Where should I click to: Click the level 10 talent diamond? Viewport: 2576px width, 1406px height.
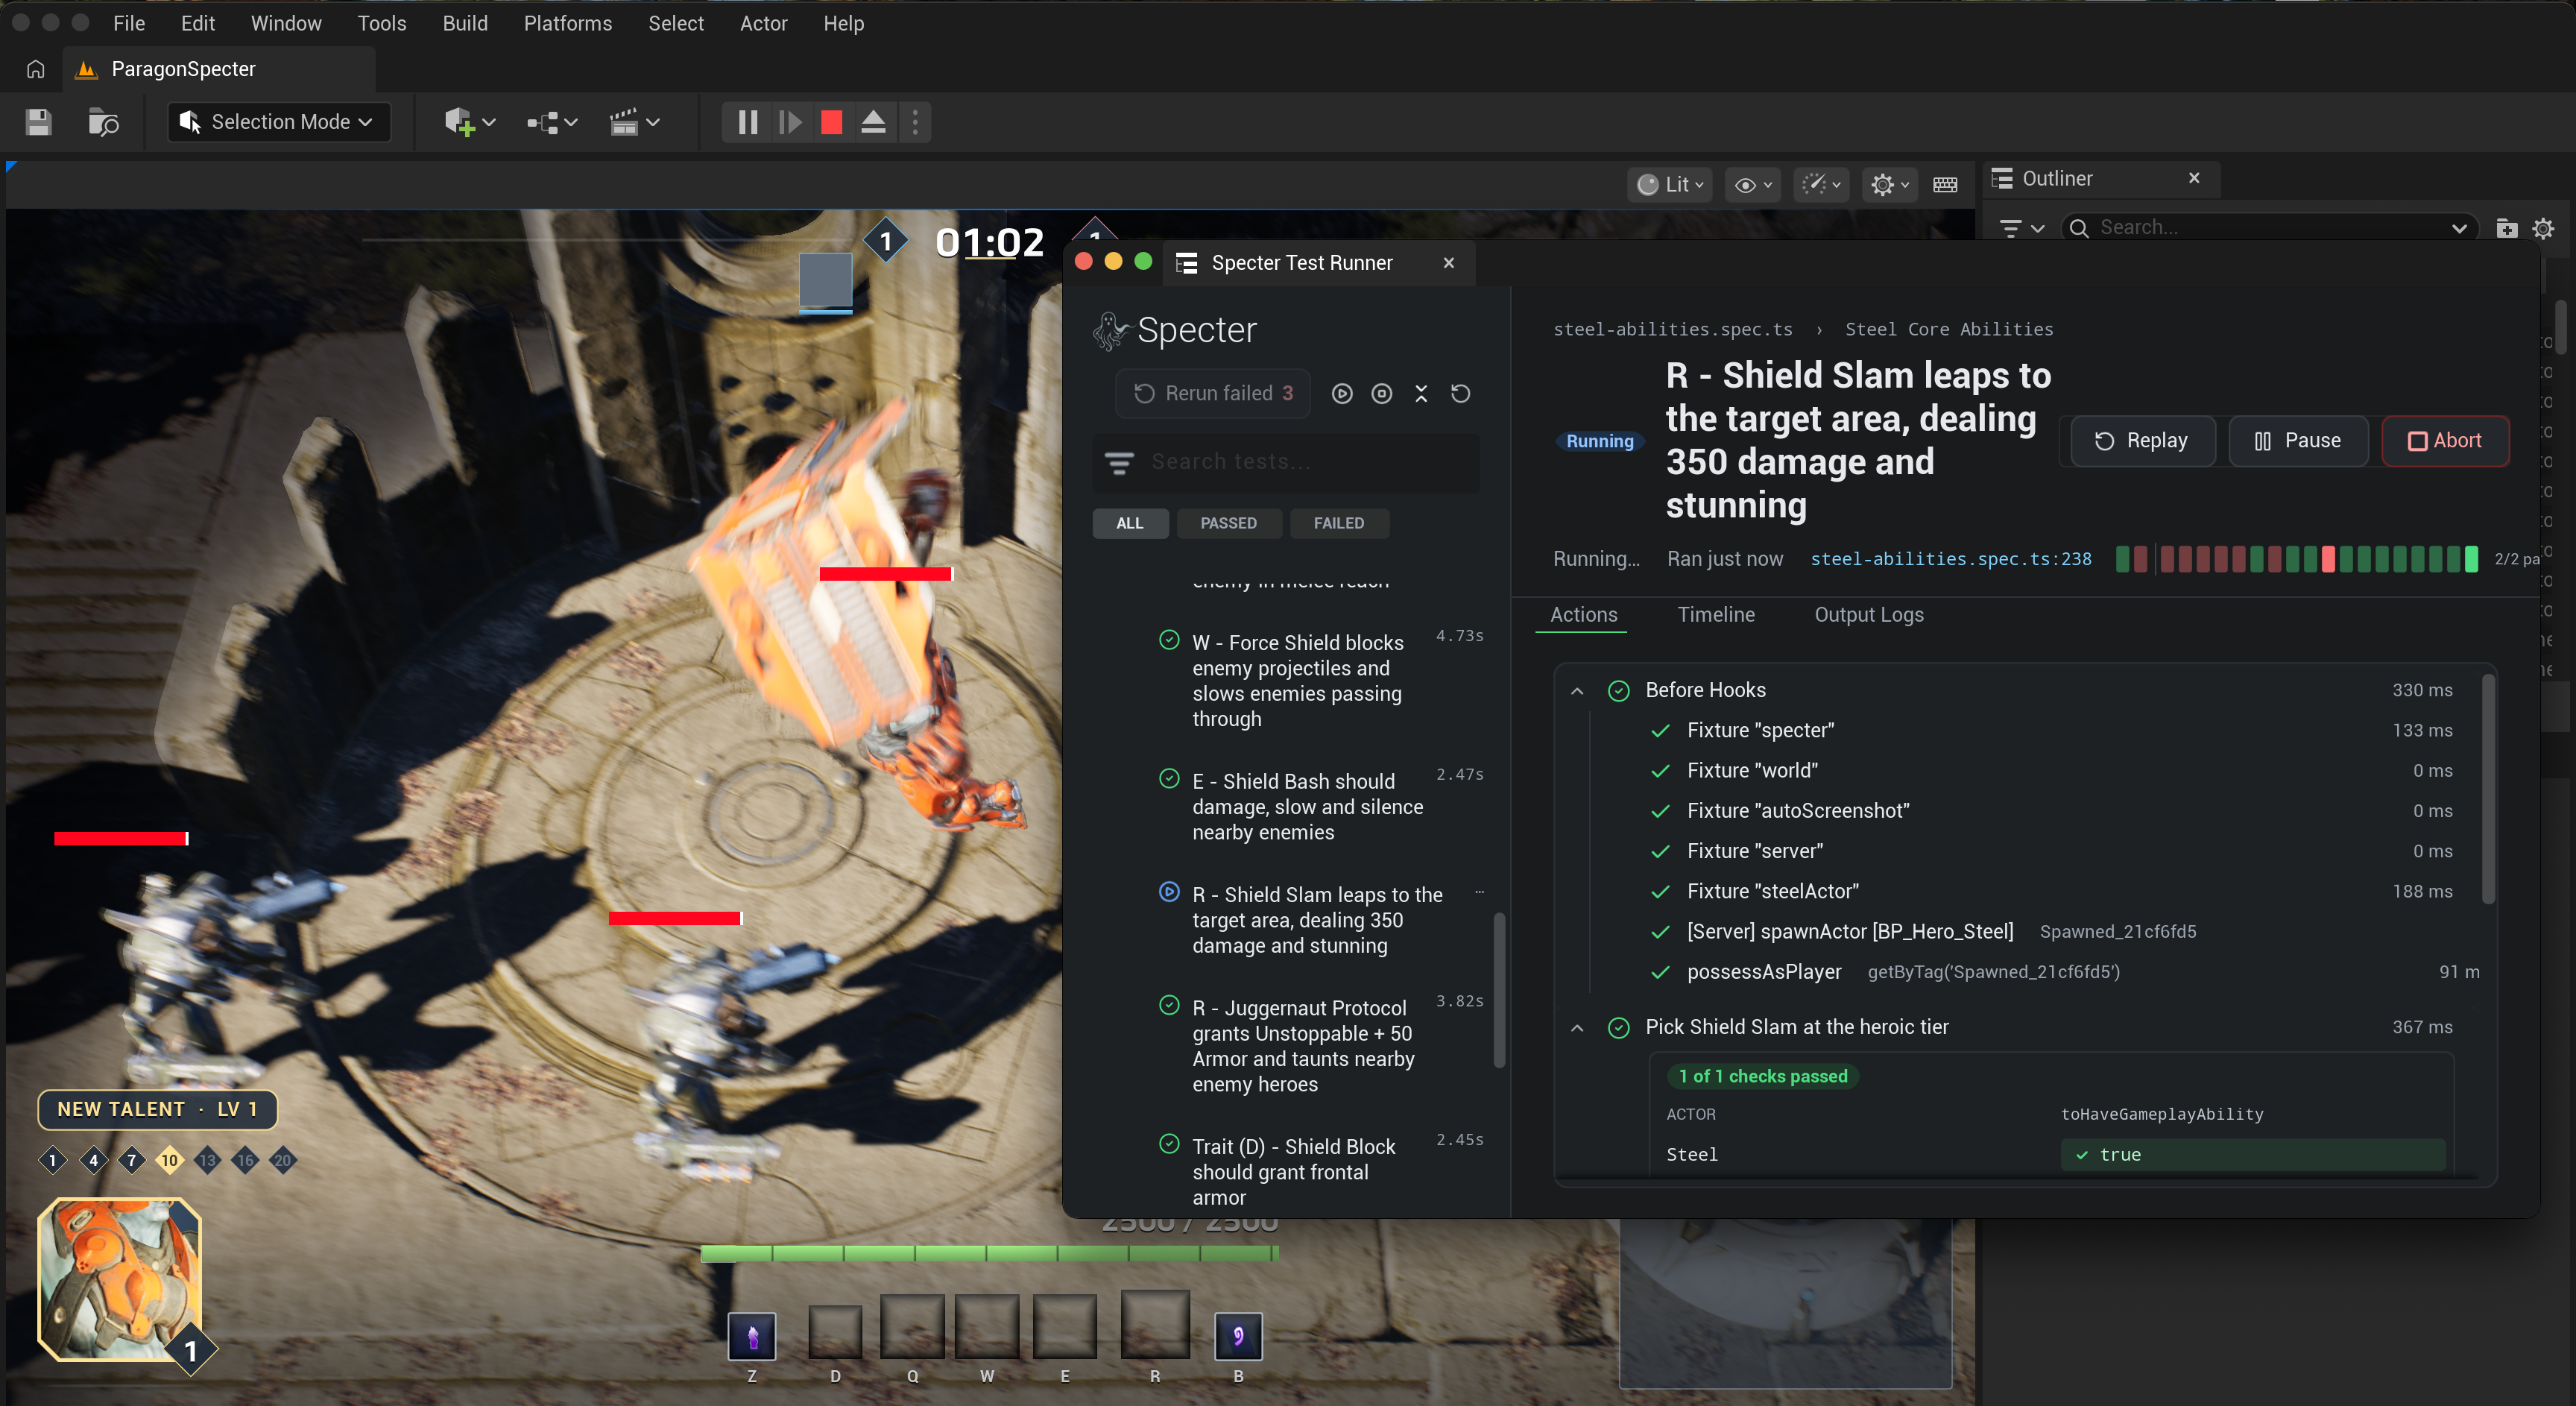tap(169, 1160)
